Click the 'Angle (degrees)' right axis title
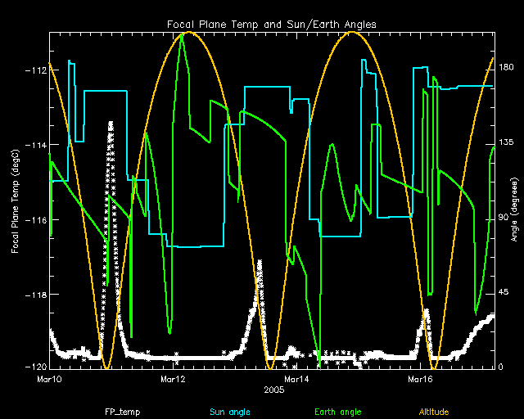524x419 pixels. point(514,200)
